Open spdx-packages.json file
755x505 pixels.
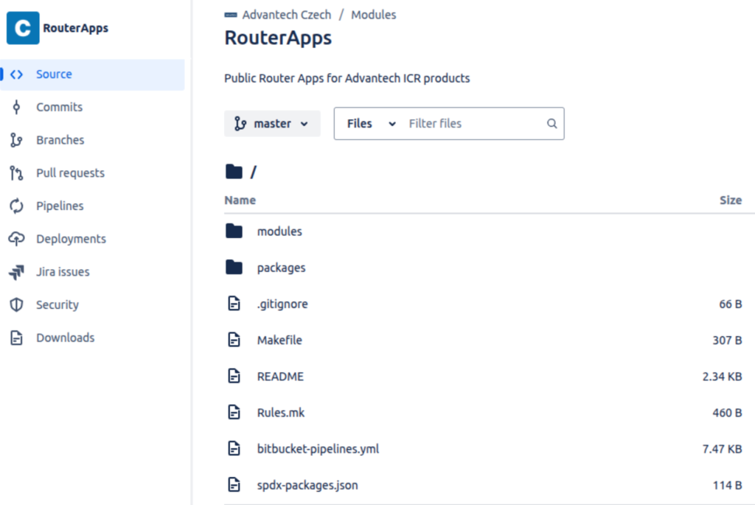[307, 485]
